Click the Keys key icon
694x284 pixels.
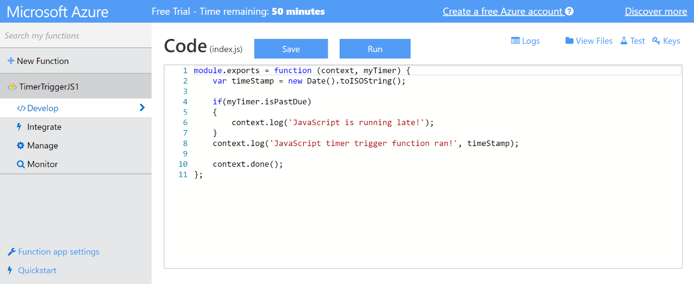point(656,41)
